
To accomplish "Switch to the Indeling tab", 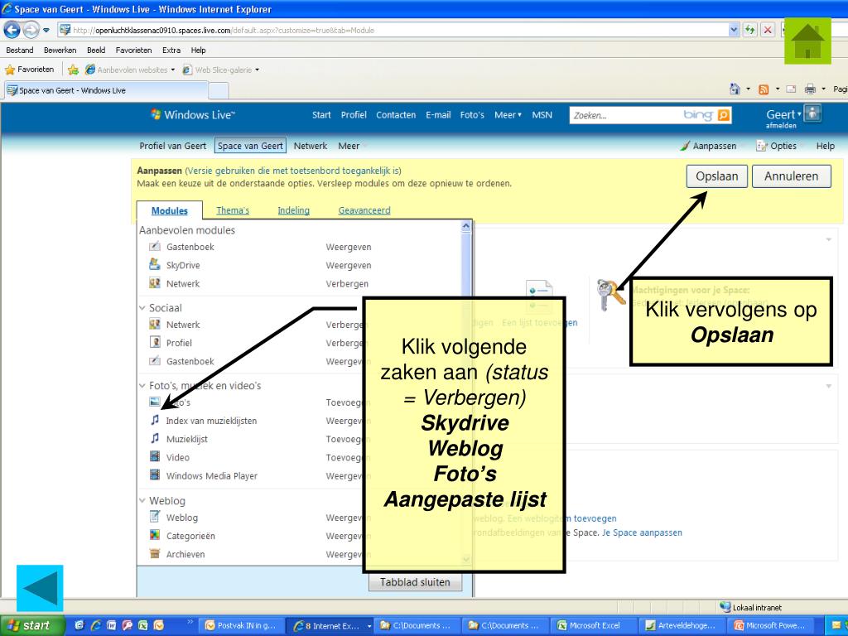I will (x=294, y=210).
